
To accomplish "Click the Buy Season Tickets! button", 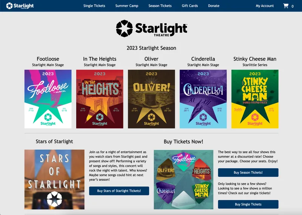I will tap(248, 172).
